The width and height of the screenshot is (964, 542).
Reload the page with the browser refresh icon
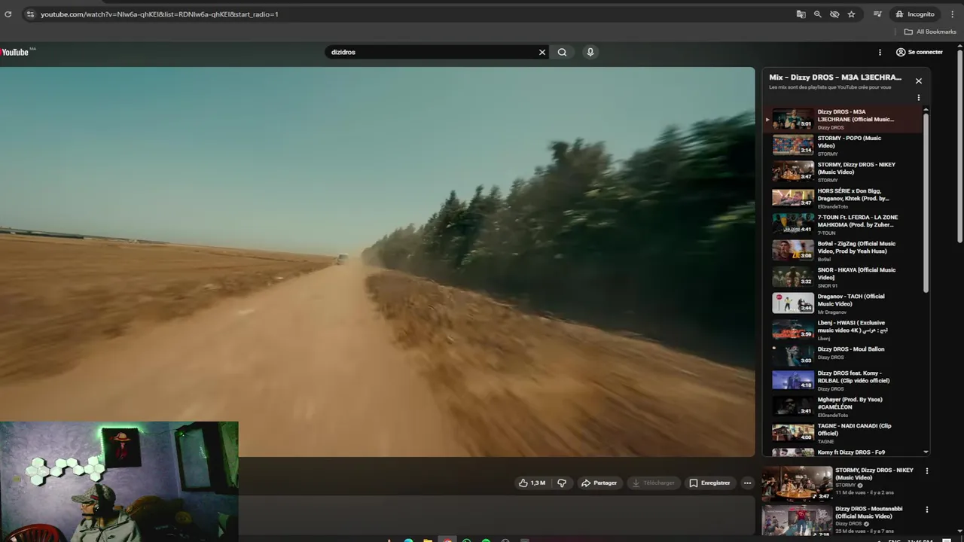[x=8, y=14]
